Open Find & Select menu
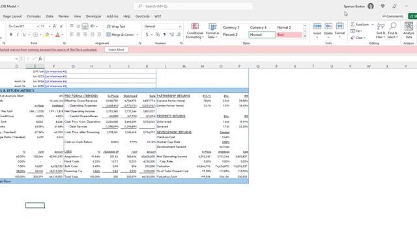 coord(392,31)
